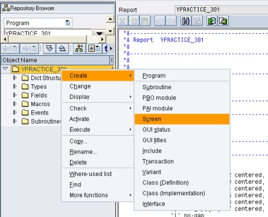Expand the Subroutines folder
This screenshot has width=268, height=217.
point(14,121)
